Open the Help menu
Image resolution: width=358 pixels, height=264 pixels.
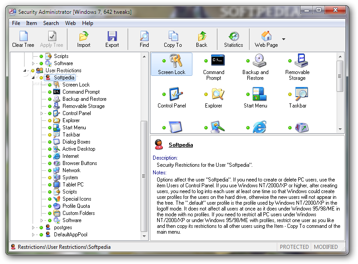point(87,23)
